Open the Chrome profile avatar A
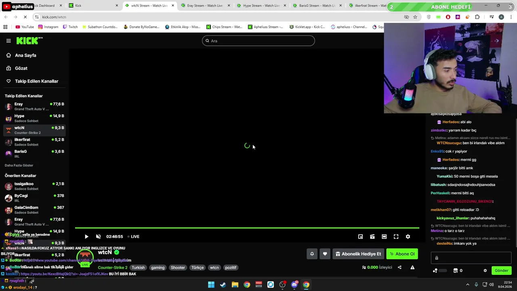 pos(501,17)
